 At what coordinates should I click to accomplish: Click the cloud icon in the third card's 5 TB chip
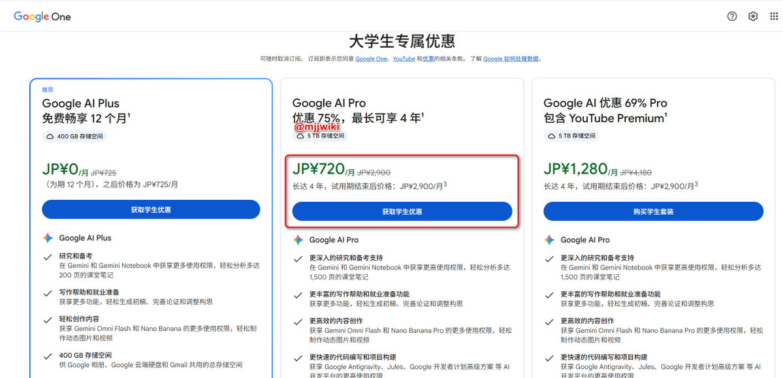coord(551,136)
